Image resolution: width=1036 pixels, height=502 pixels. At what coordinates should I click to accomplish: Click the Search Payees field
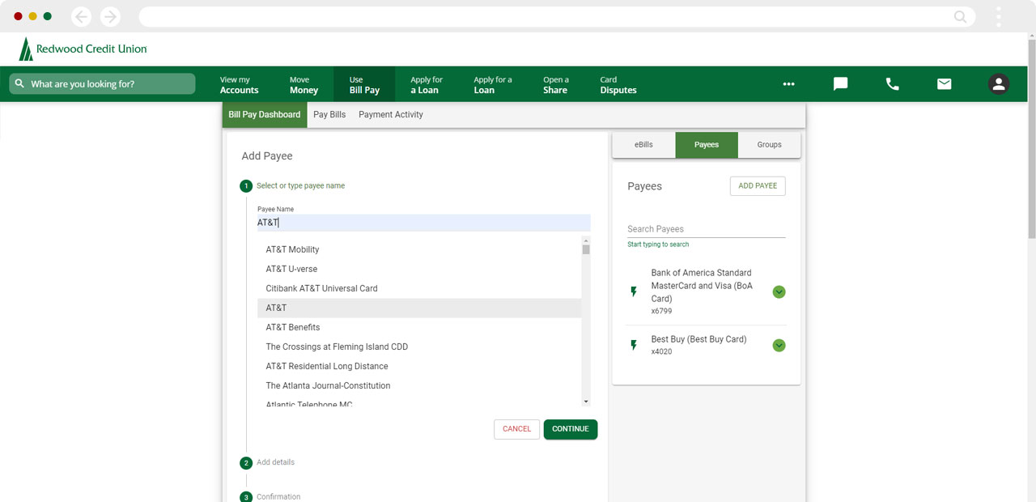[x=707, y=229]
